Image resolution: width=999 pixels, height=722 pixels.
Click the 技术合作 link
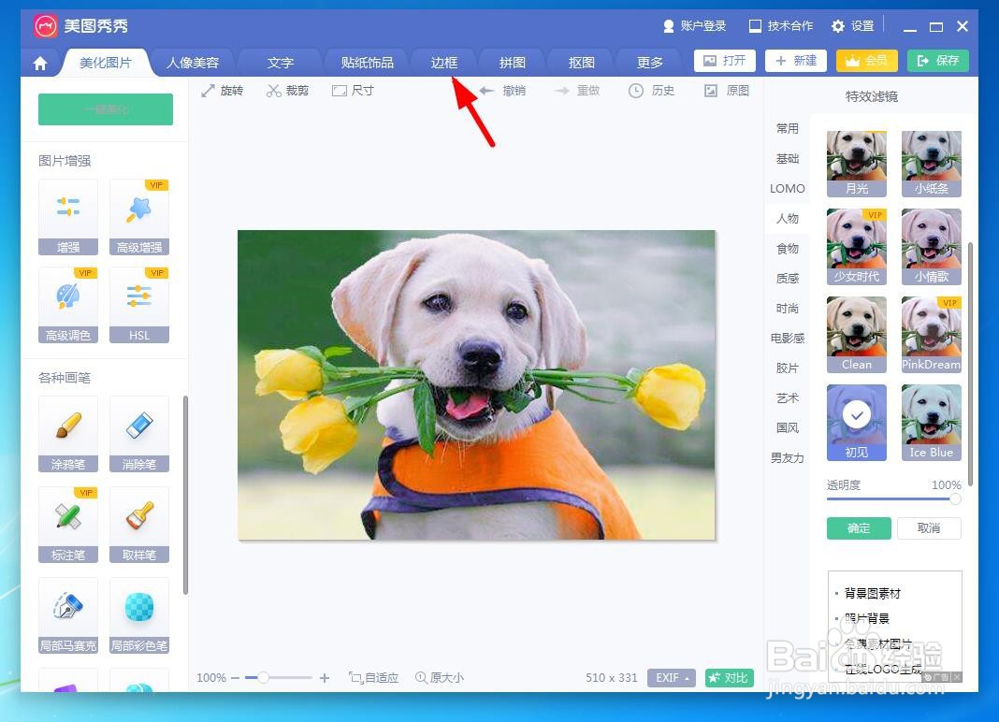[x=781, y=26]
